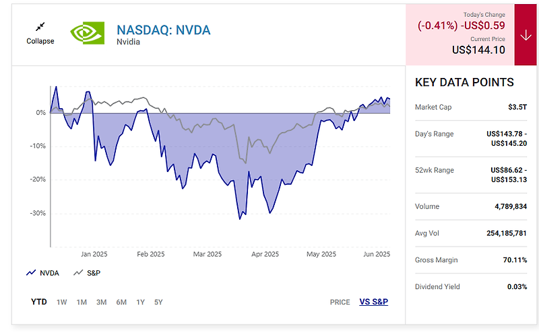The width and height of the screenshot is (539, 332).
Task: Click the Nvidia company name
Action: 128,42
